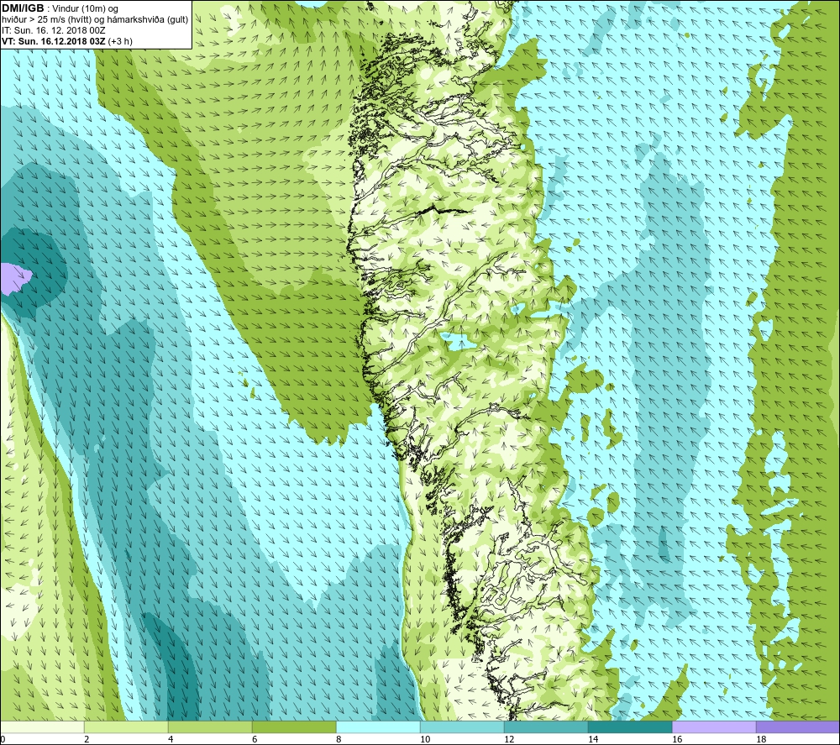Click the 14–16 m/s dark teal swatch
Image resolution: width=840 pixels, height=745 pixels.
pyautogui.click(x=630, y=727)
